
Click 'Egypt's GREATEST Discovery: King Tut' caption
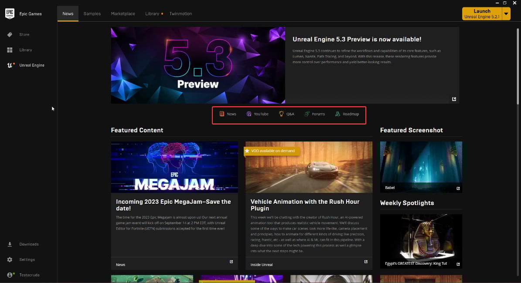(x=416, y=264)
